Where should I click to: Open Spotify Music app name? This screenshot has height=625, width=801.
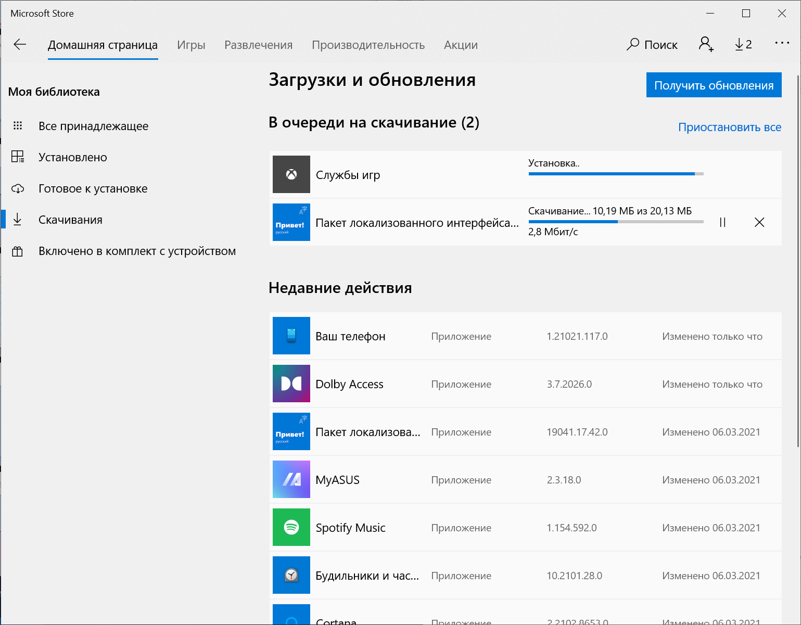click(x=350, y=528)
